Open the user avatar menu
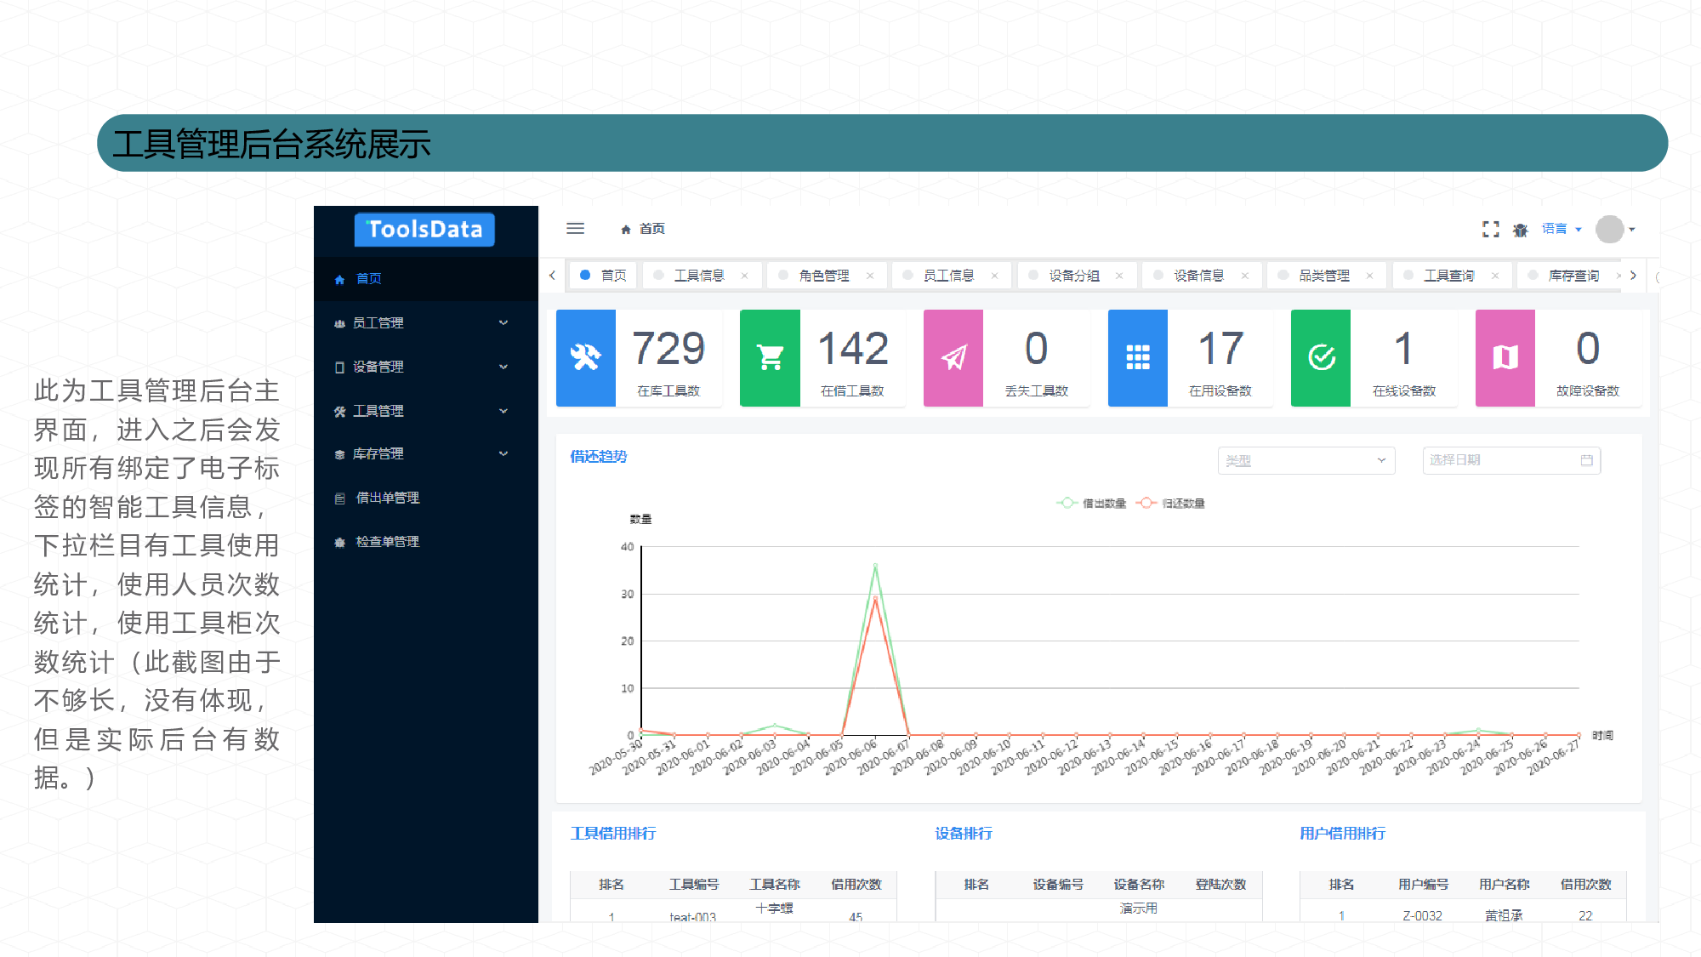 1615,229
